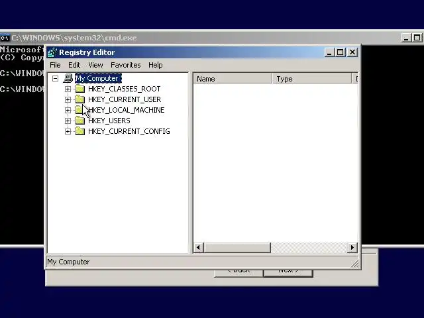424x318 pixels.
Task: Click the HKEY_CURRENT_USER folder icon
Action: click(x=79, y=99)
